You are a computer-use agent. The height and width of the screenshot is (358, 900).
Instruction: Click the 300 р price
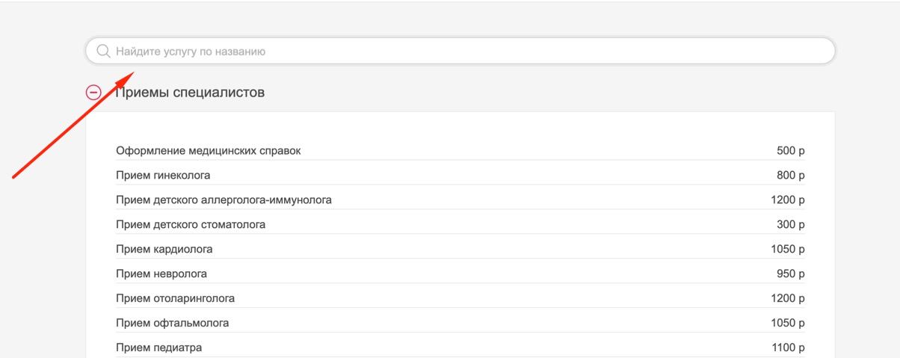pyautogui.click(x=791, y=225)
